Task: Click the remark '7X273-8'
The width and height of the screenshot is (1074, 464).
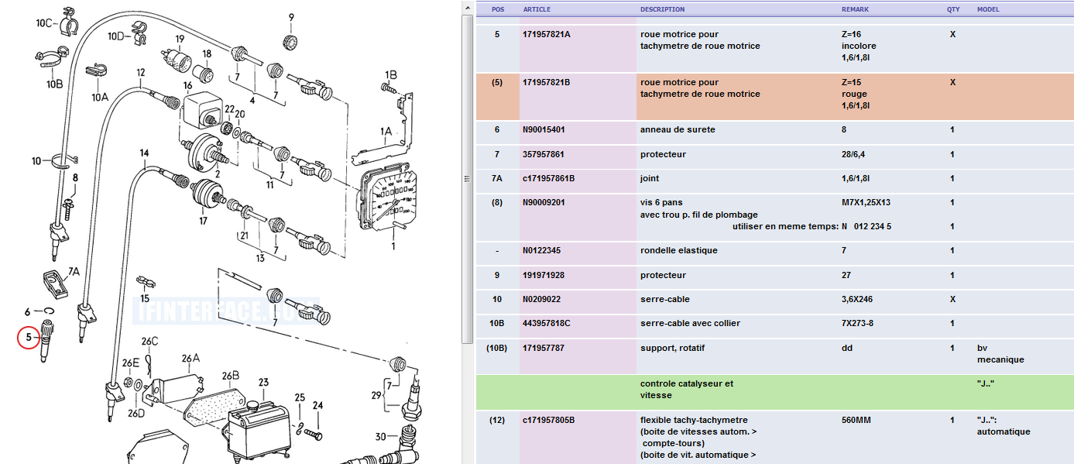Action: [858, 324]
